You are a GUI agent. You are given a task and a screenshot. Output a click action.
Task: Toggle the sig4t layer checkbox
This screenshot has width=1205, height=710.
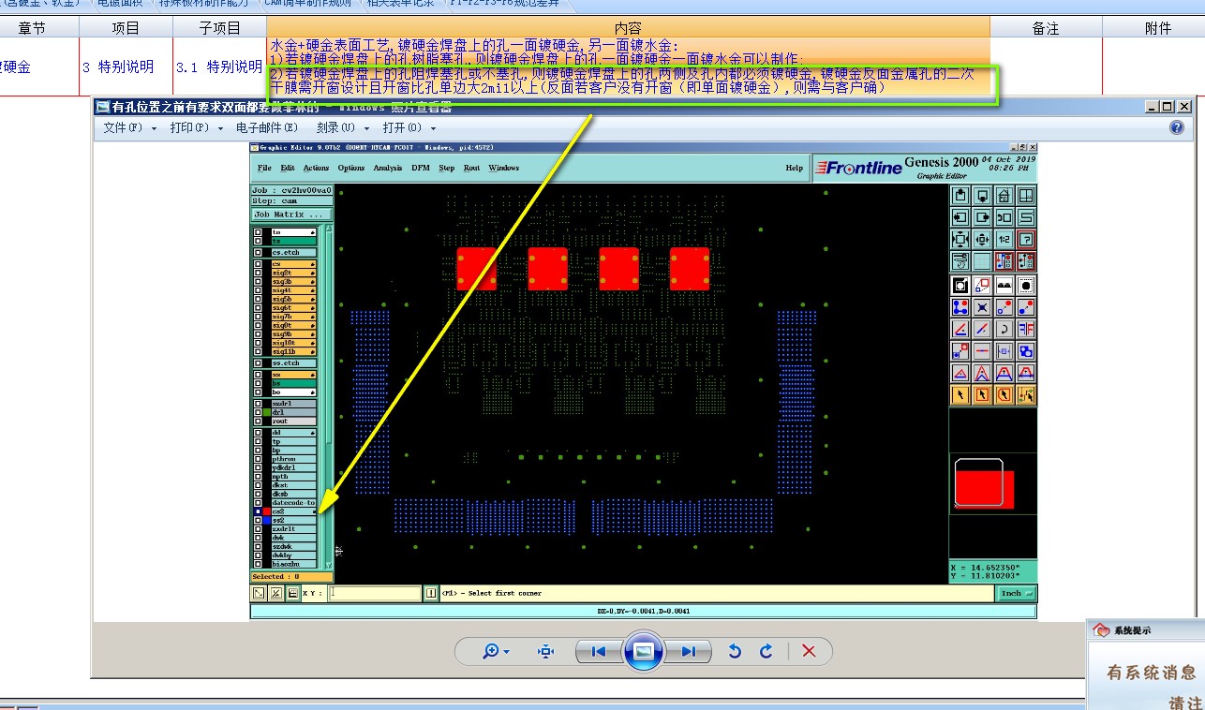pos(258,290)
